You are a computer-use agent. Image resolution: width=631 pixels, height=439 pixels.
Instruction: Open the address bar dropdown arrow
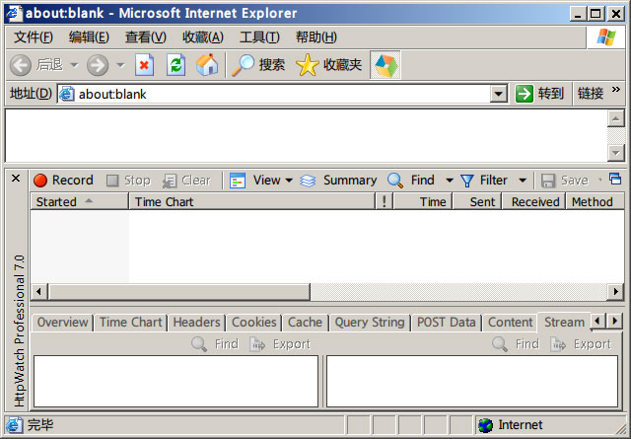pyautogui.click(x=499, y=95)
